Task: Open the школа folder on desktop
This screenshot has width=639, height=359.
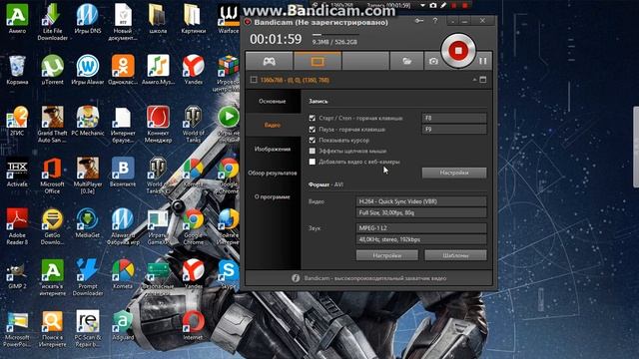Action: pos(158,18)
